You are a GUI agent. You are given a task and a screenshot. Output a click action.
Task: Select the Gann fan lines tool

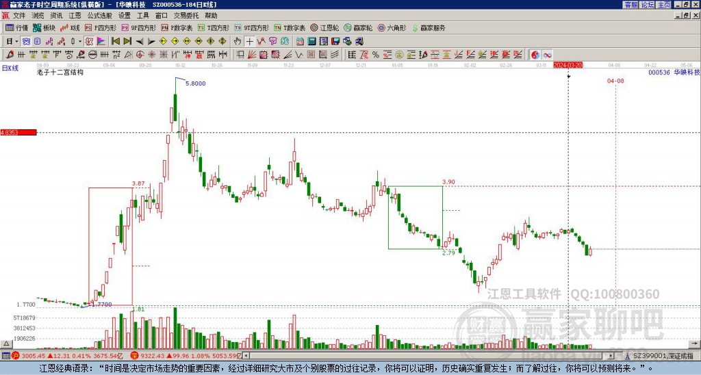point(252,55)
